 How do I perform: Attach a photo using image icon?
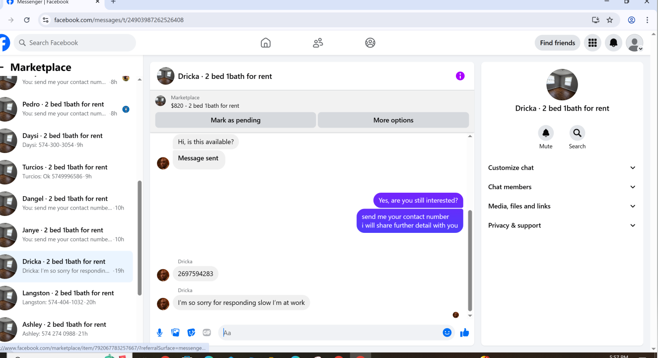[x=175, y=333]
